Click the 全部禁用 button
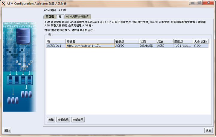The height and width of the screenshot is (137, 216). coord(78,120)
